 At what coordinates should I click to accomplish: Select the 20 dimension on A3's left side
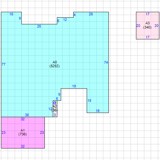click(x=138, y=26)
